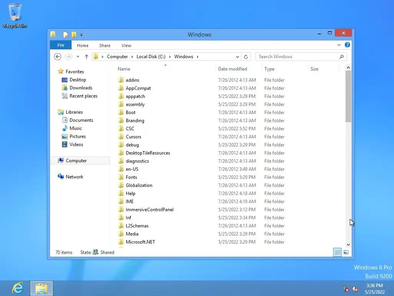Click Local Disk (C:) breadcrumb
394x296 pixels.
point(151,57)
